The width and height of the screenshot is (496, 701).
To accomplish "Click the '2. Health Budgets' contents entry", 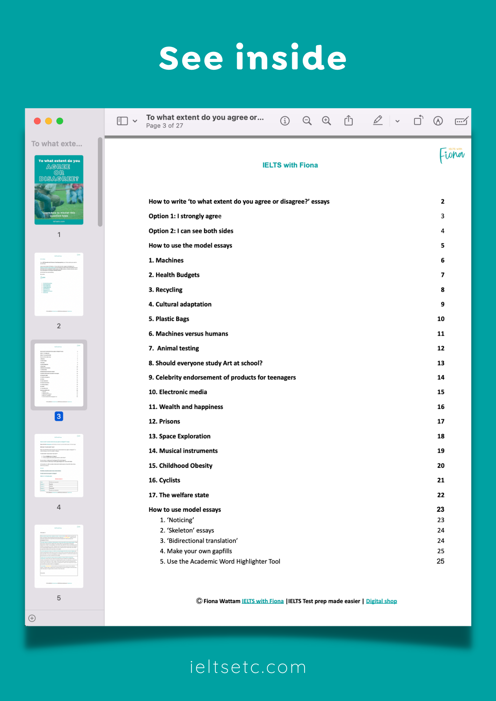I will tap(174, 275).
